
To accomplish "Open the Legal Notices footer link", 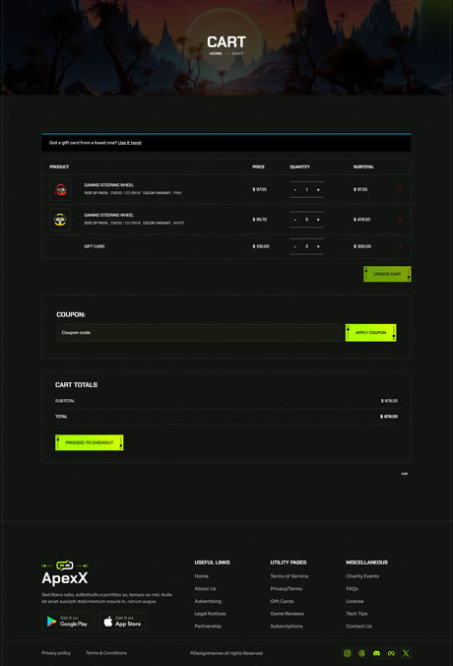I will [210, 614].
